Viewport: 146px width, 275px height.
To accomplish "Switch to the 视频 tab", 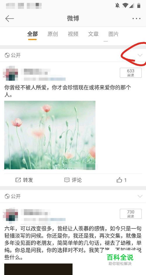I will pos(73,34).
